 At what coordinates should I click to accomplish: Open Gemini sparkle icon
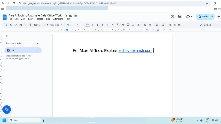click(x=219, y=17)
